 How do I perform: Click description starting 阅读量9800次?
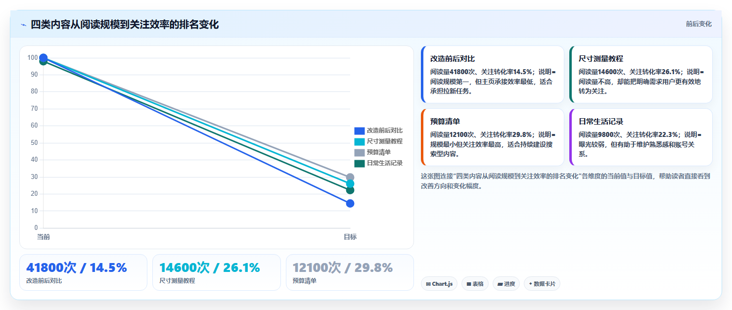[x=641, y=144]
